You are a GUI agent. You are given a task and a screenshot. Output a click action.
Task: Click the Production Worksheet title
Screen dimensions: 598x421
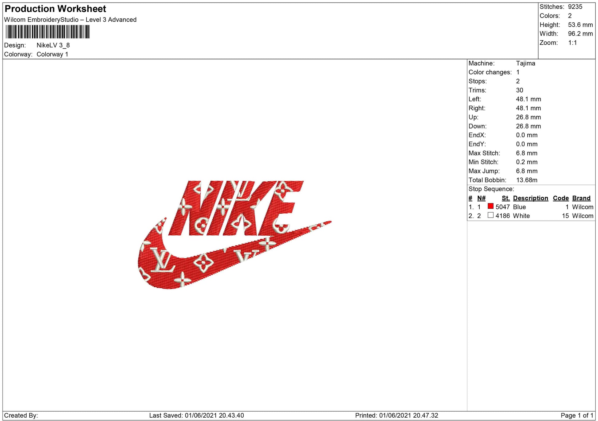55,9
